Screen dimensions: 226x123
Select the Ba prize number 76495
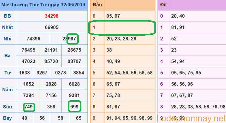tap(28, 50)
